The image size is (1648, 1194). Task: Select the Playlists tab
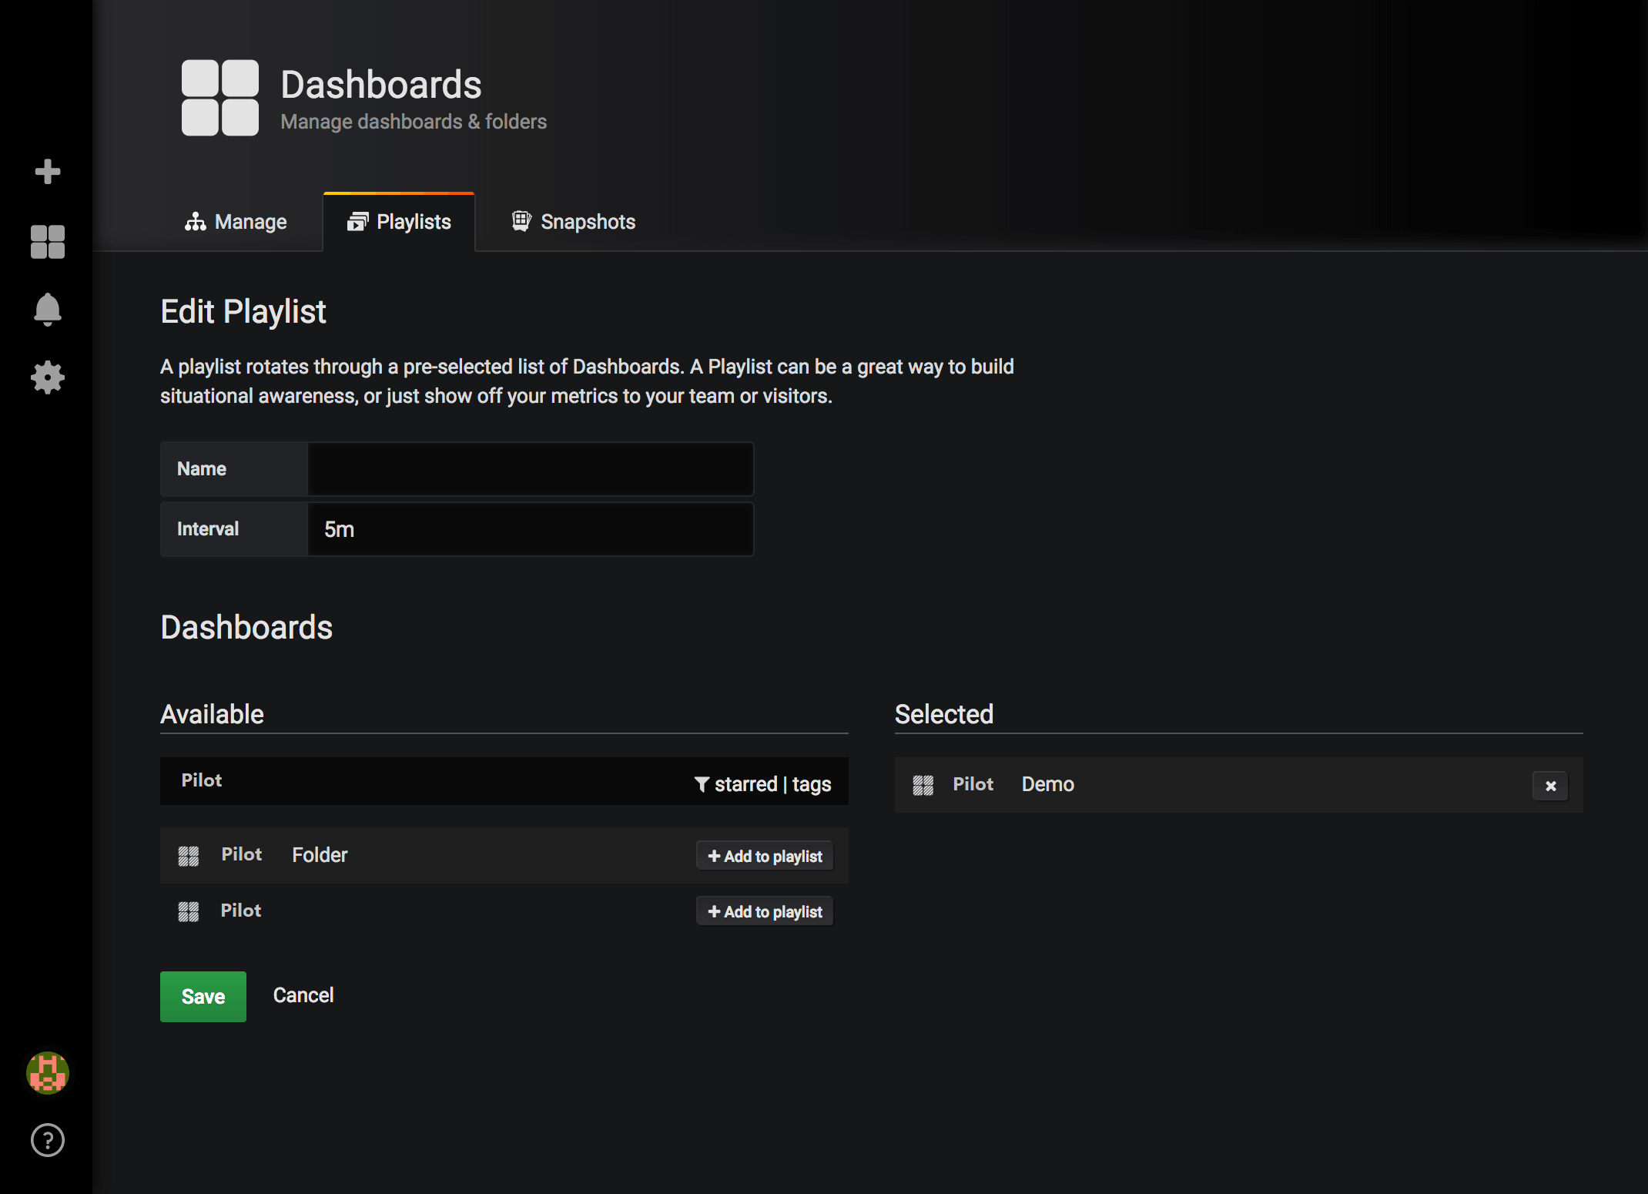click(399, 222)
